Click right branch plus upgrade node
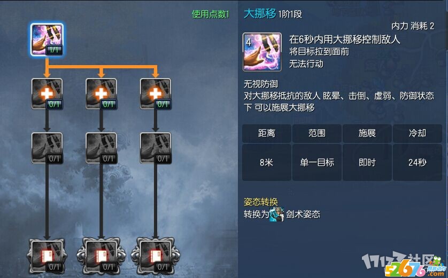The image size is (448, 278). click(x=156, y=94)
